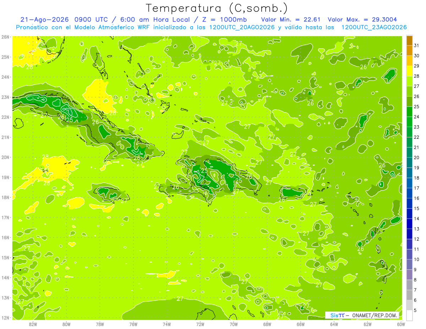This screenshot has height=329, width=426.
Task: Pick the colorbar swatch between 12 and 13
Action: [x=409, y=234]
